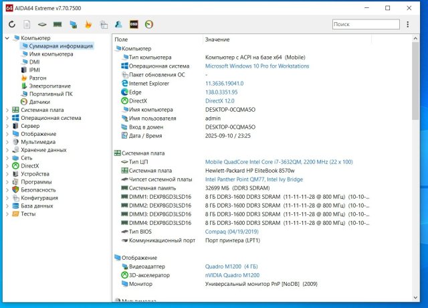Click the Refresh toolbar icon

pyautogui.click(x=12, y=24)
